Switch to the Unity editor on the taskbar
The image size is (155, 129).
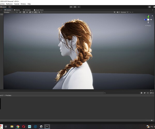(x=47, y=126)
